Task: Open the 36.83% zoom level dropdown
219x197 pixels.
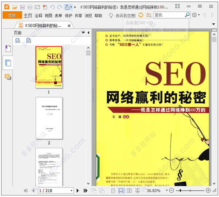Action: tap(166, 190)
